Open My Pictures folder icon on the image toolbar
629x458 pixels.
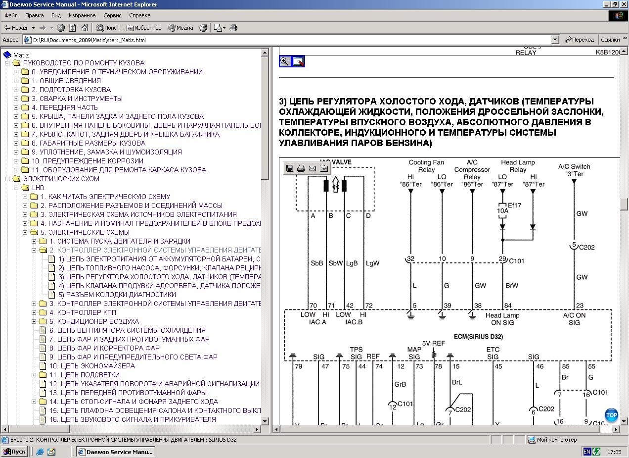click(x=323, y=168)
